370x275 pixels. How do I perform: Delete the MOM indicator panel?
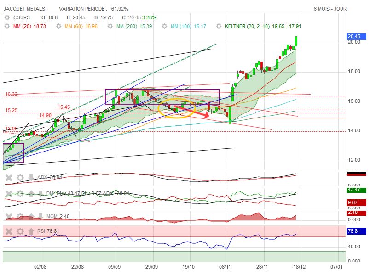tap(9, 216)
